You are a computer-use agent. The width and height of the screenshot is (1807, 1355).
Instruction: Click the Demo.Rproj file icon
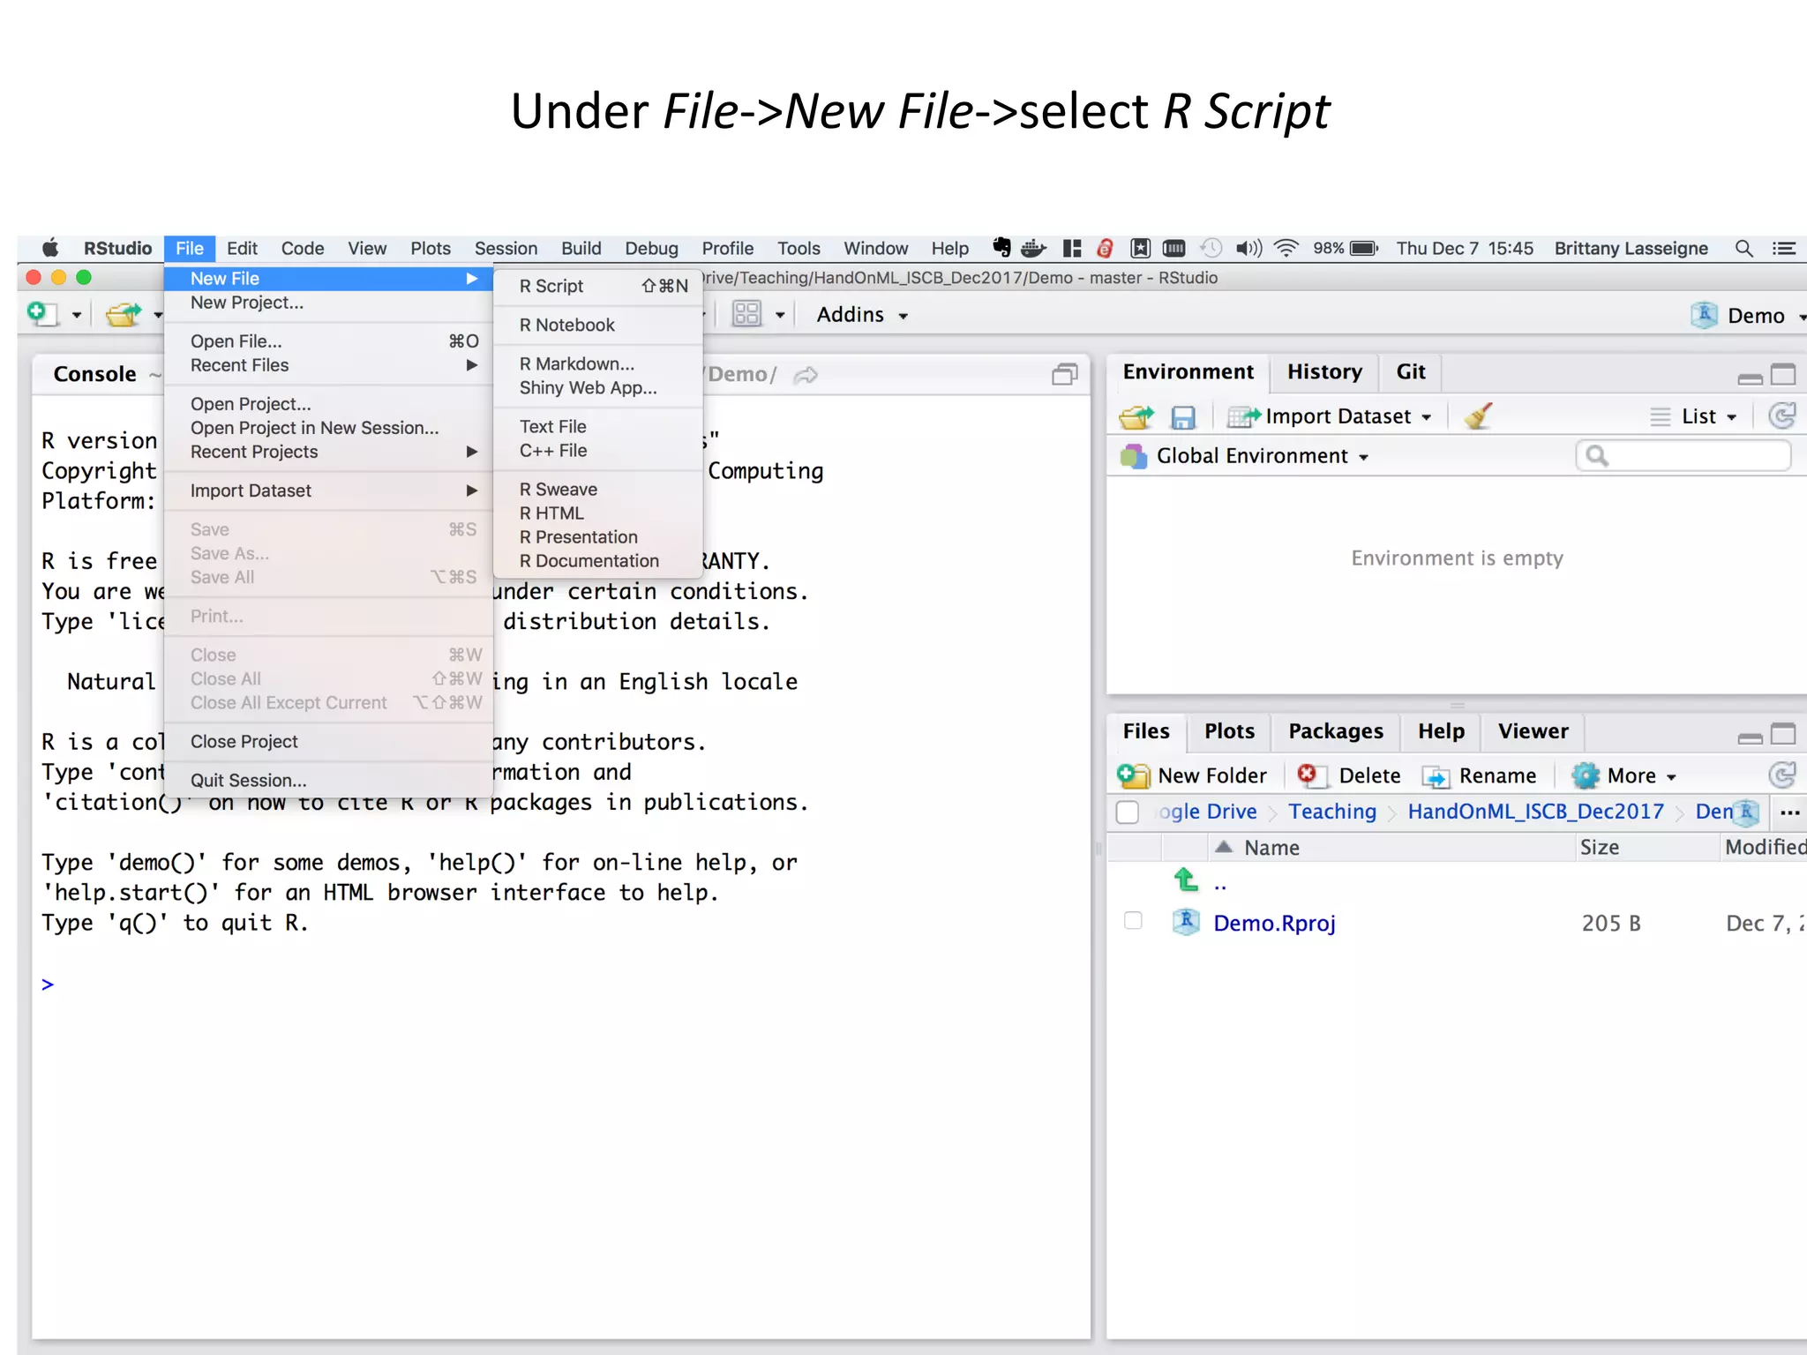point(1186,922)
